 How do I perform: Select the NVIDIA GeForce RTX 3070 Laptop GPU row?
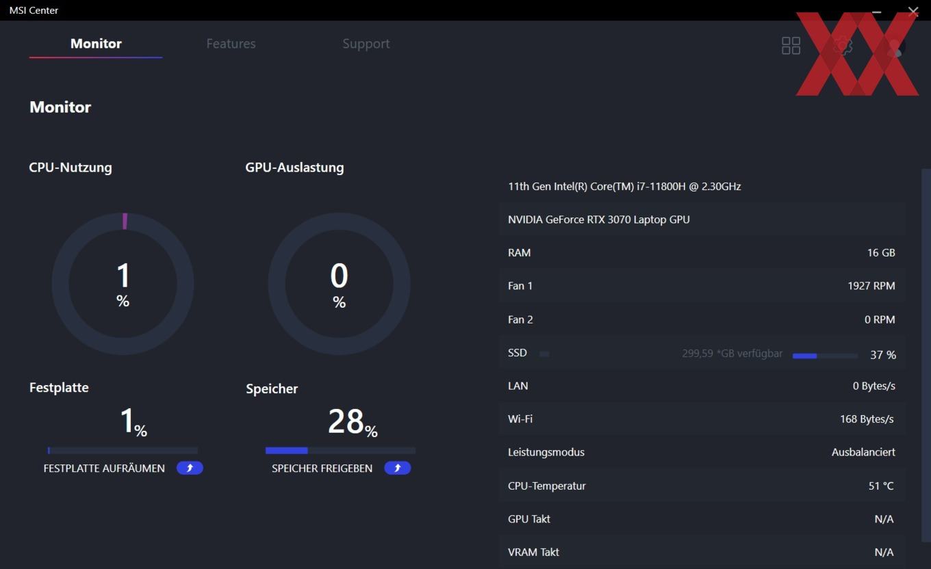tap(702, 220)
